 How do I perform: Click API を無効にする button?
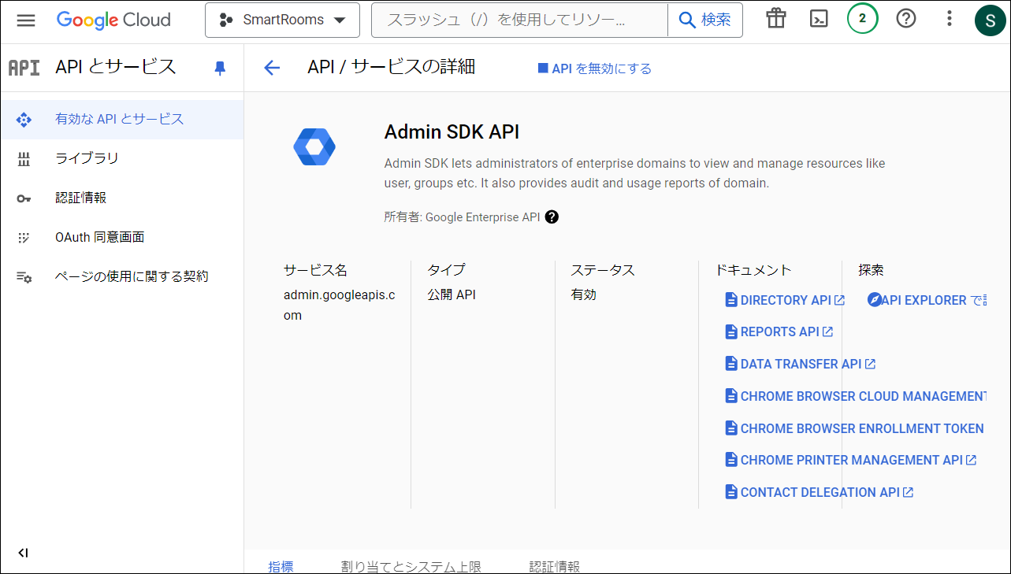point(595,69)
